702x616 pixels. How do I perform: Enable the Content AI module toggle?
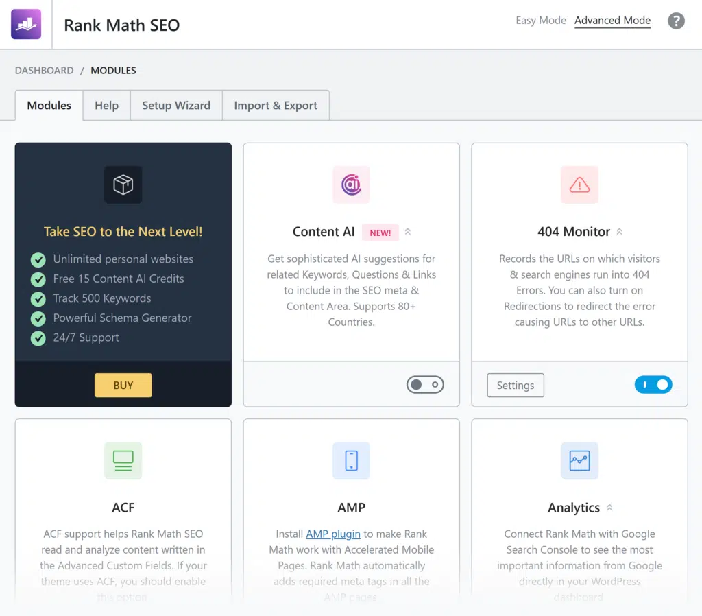(425, 385)
